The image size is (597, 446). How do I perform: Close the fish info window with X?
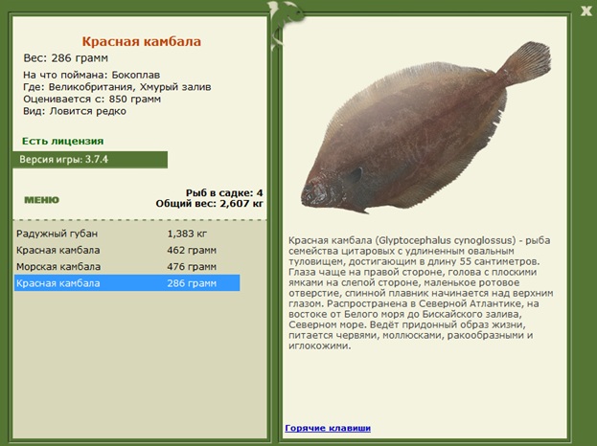coord(586,11)
